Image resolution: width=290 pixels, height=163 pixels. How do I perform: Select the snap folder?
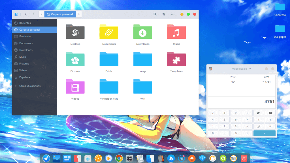pos(143,62)
